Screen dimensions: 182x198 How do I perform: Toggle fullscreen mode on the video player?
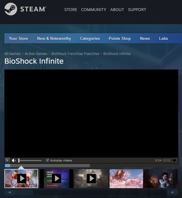coord(175,160)
